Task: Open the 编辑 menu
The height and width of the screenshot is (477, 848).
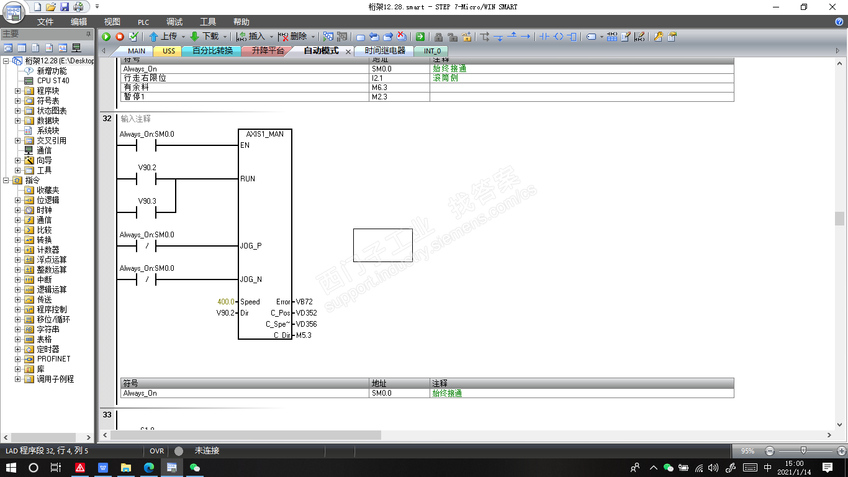Action: click(x=79, y=22)
